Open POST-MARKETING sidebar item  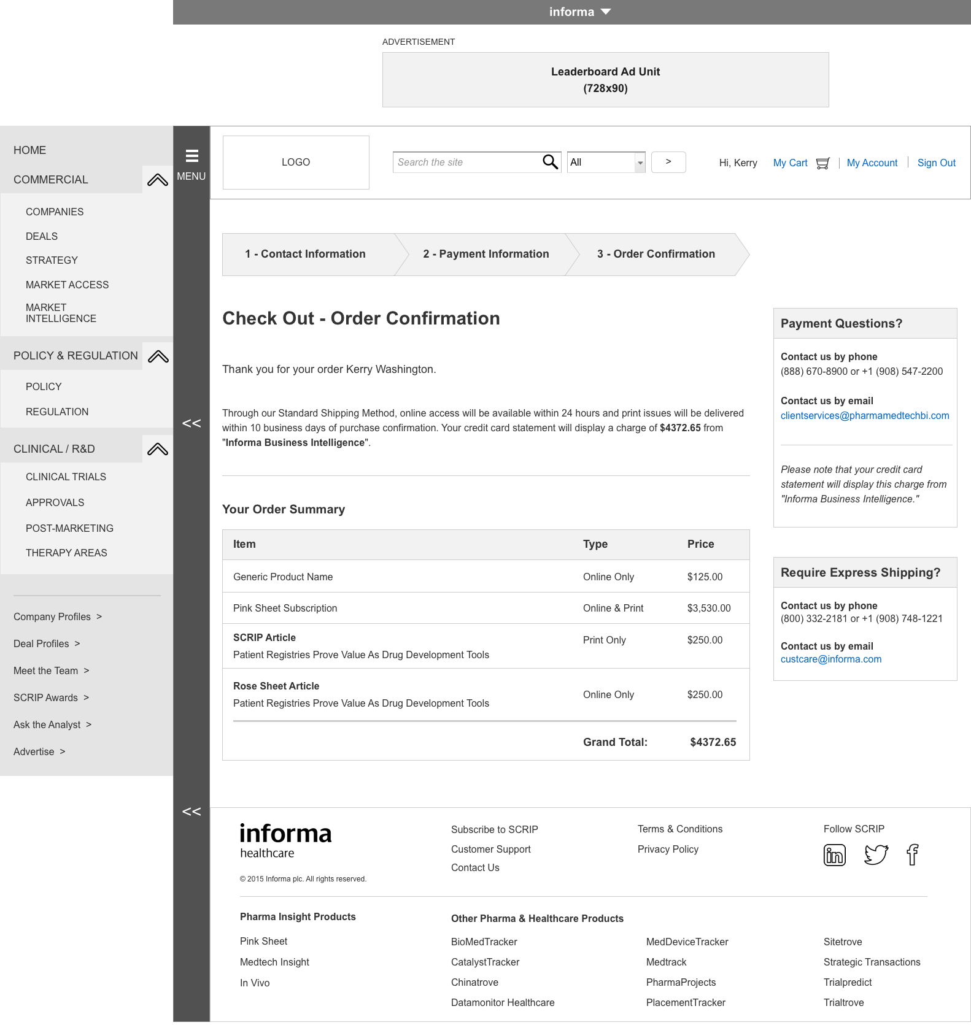pyautogui.click(x=69, y=528)
